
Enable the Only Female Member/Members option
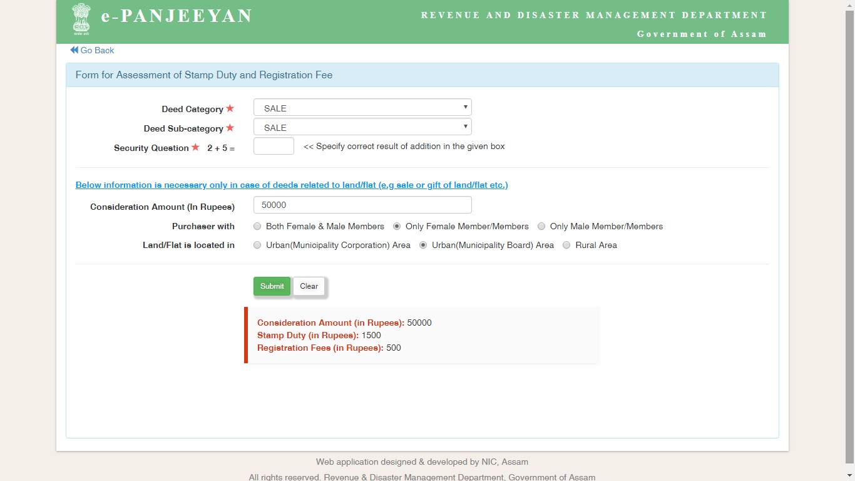click(397, 226)
